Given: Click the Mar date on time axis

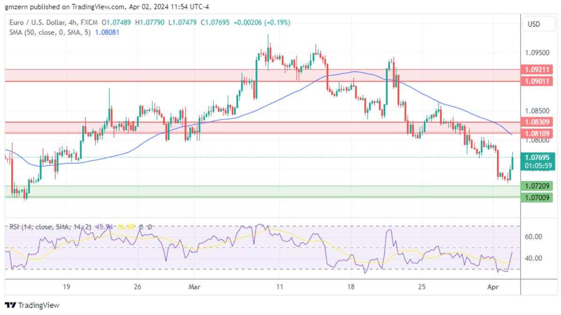Looking at the screenshot, I should tap(194, 287).
